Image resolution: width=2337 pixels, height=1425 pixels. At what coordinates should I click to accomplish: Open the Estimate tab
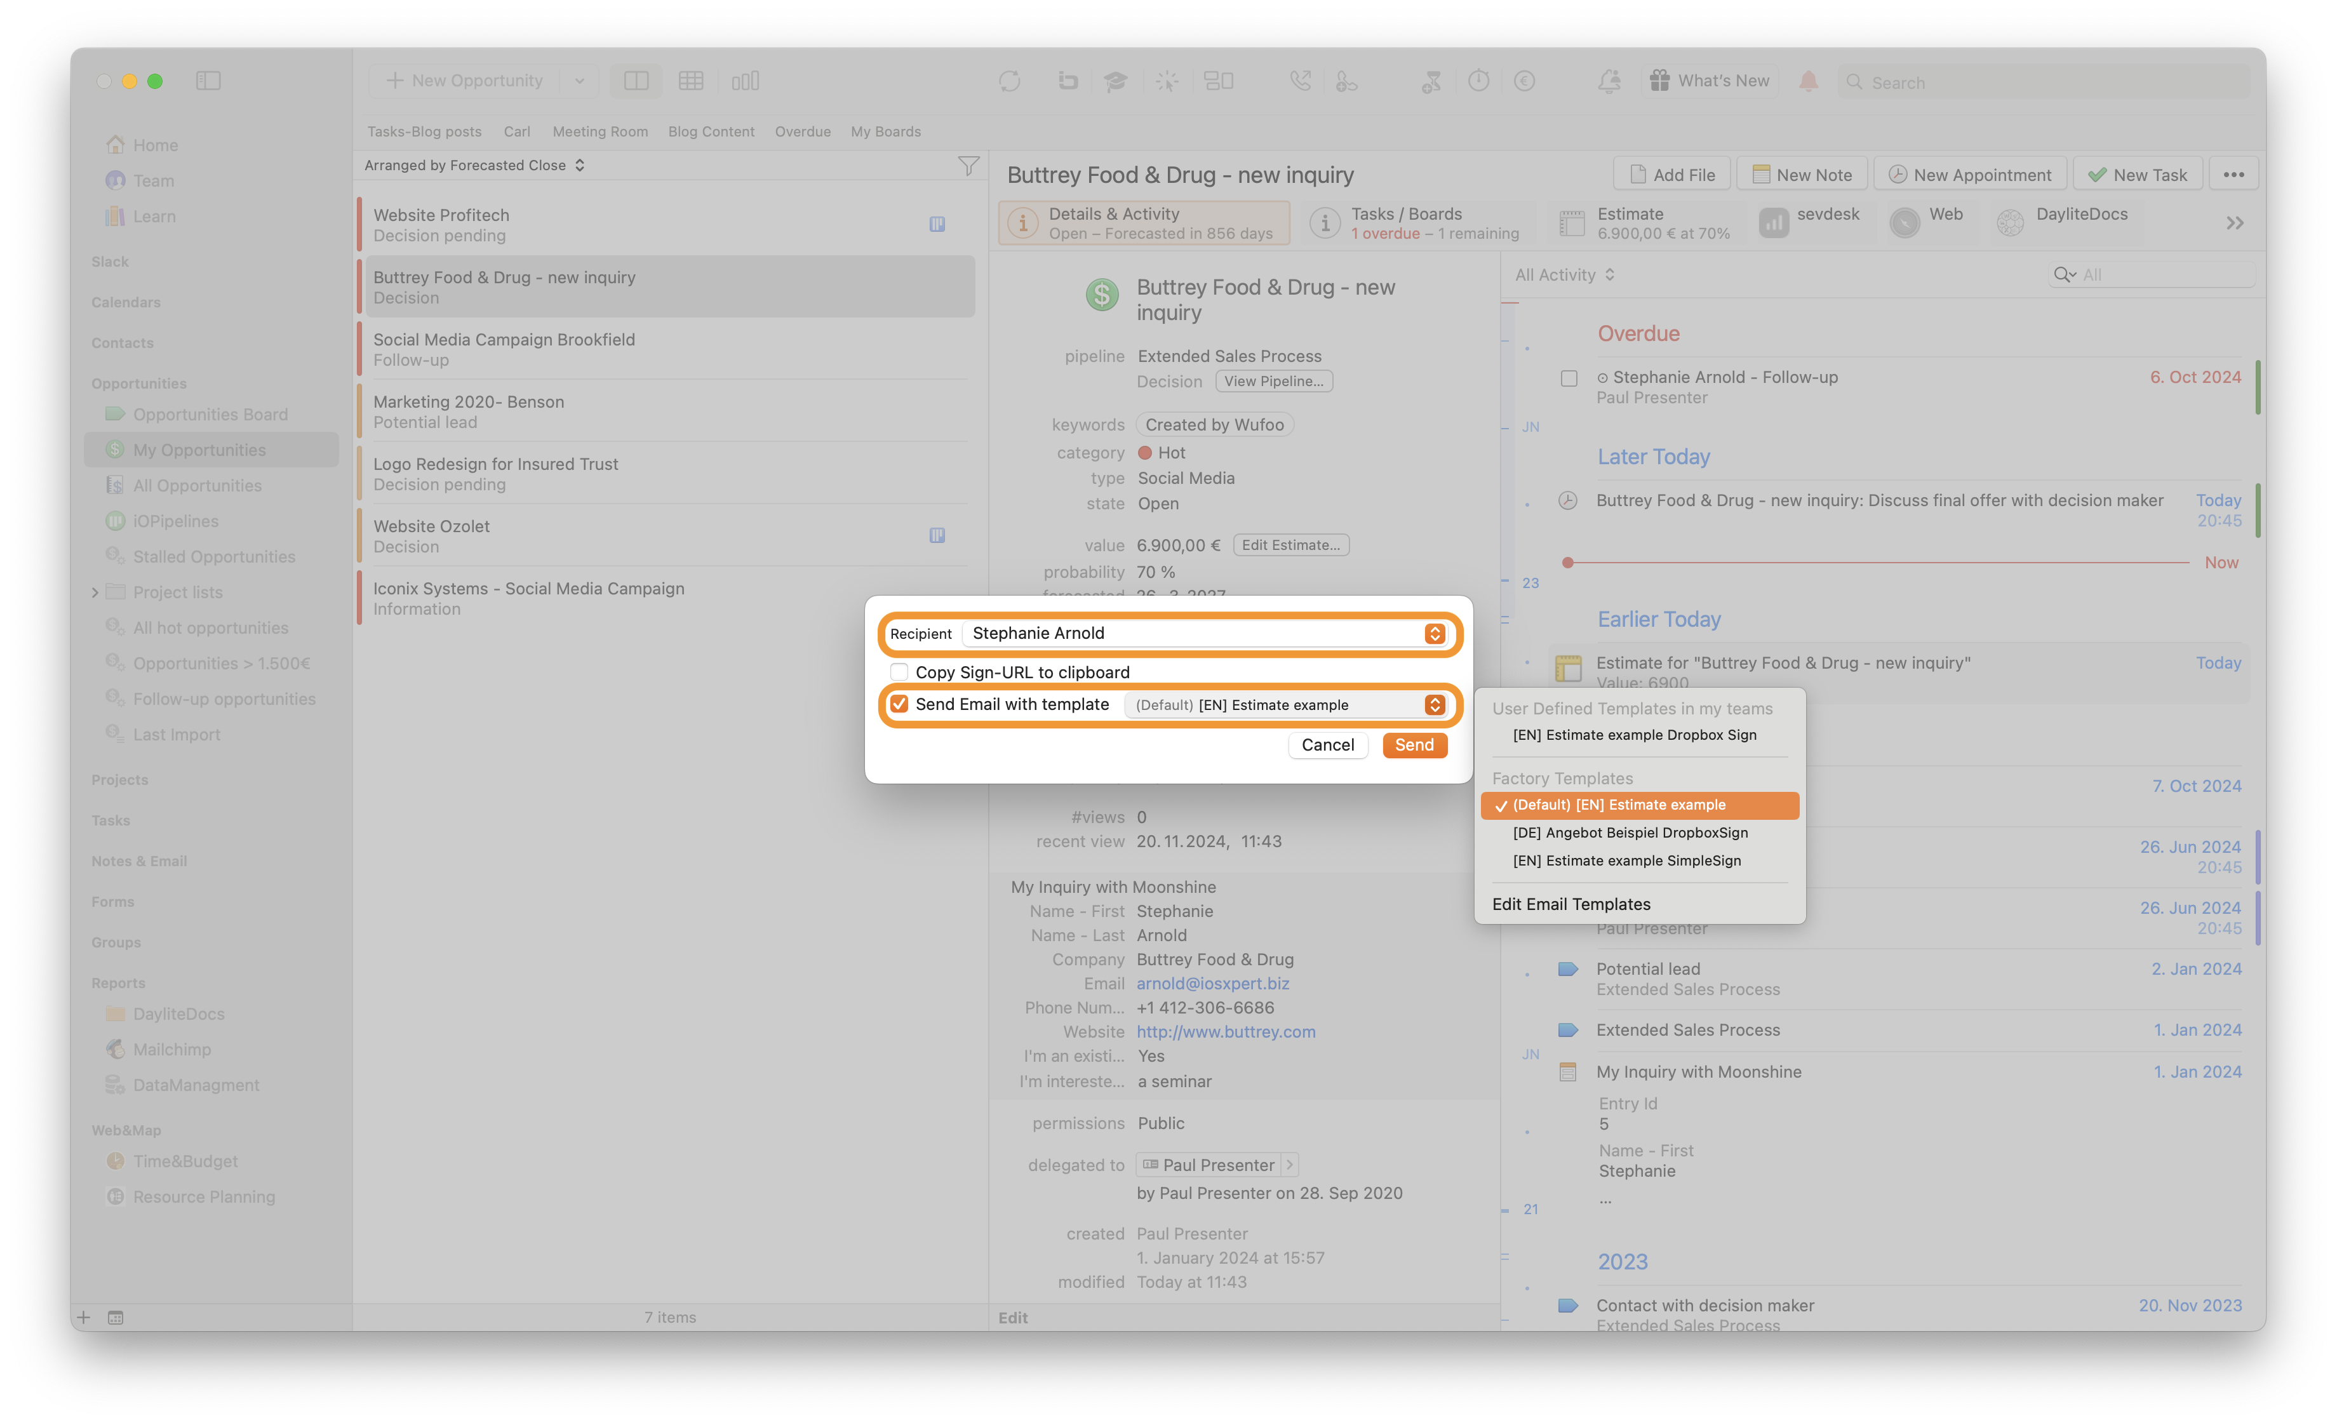tap(1645, 223)
